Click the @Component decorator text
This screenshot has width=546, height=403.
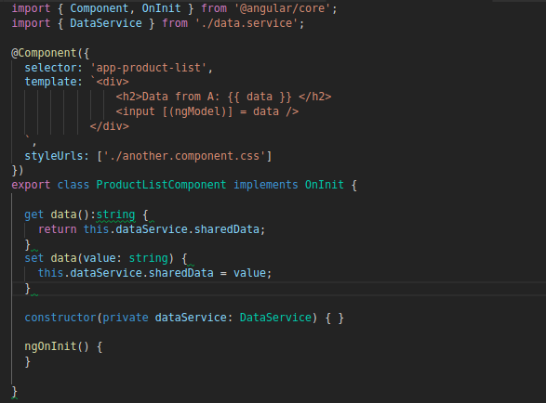pos(44,53)
